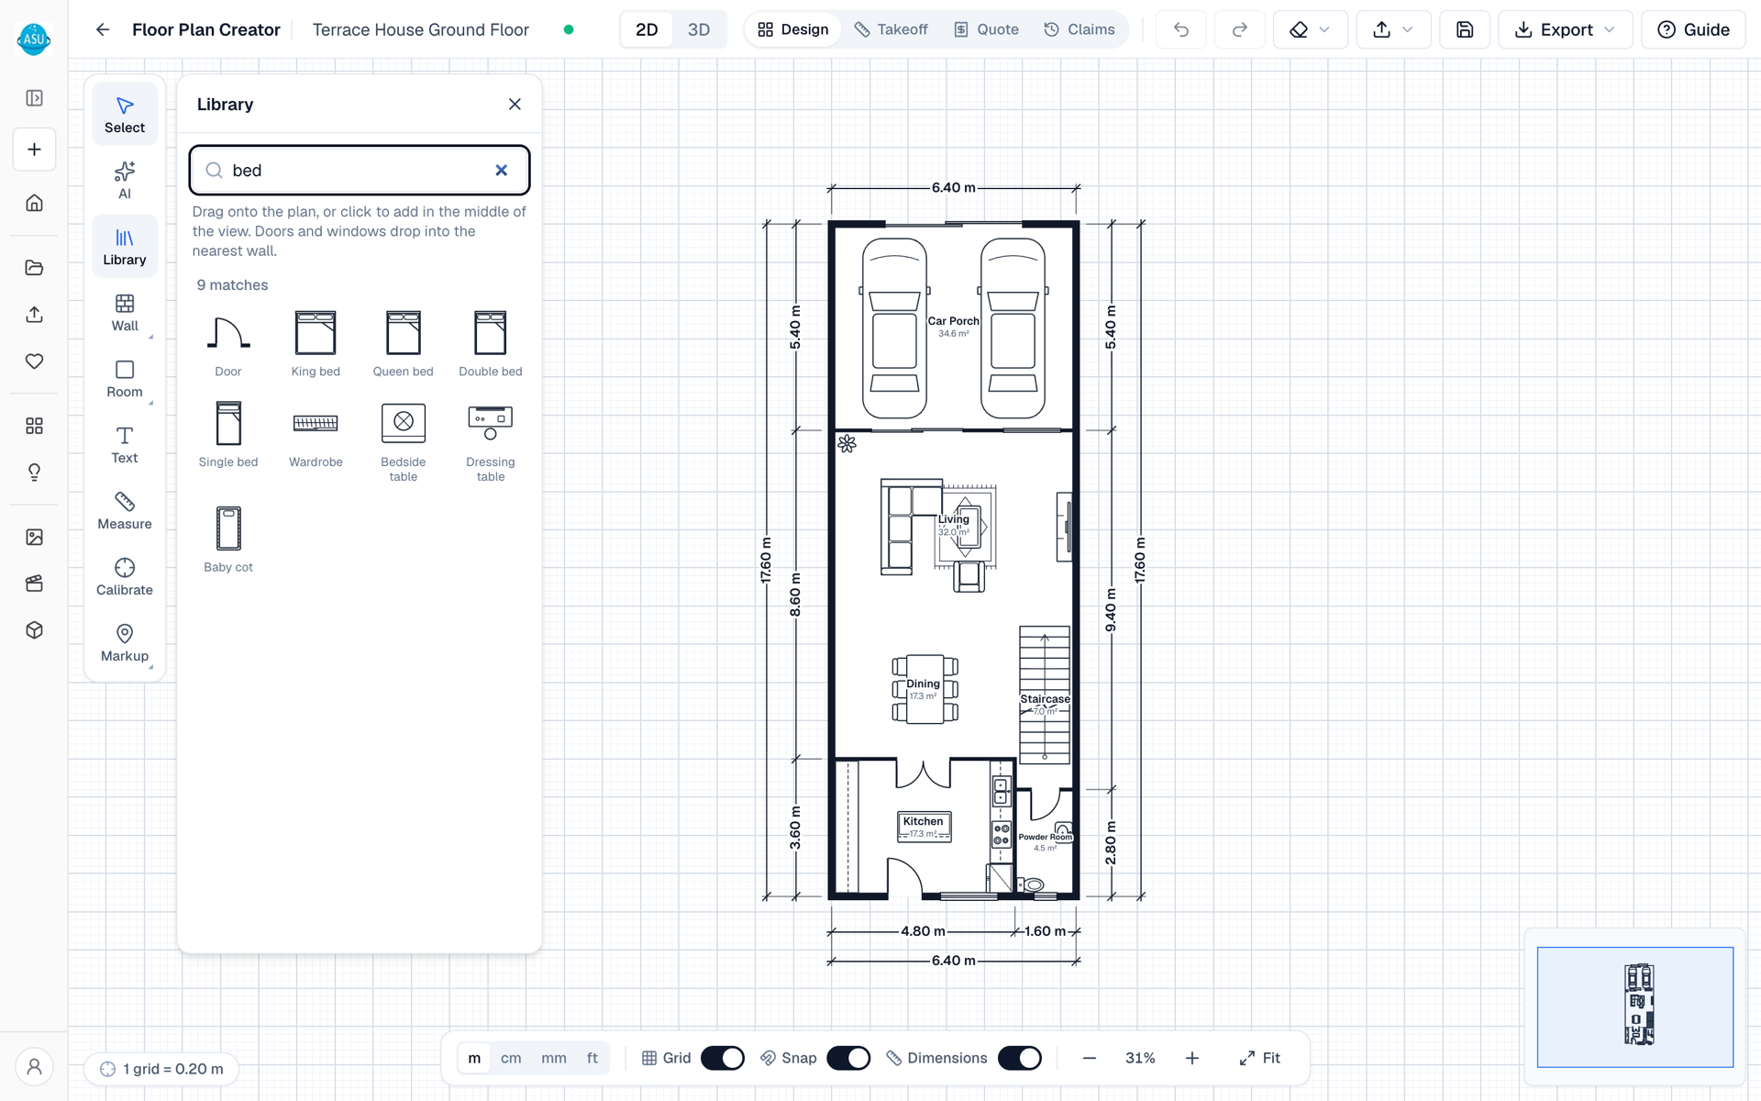Open the eraser dropdown

pyautogui.click(x=1310, y=29)
